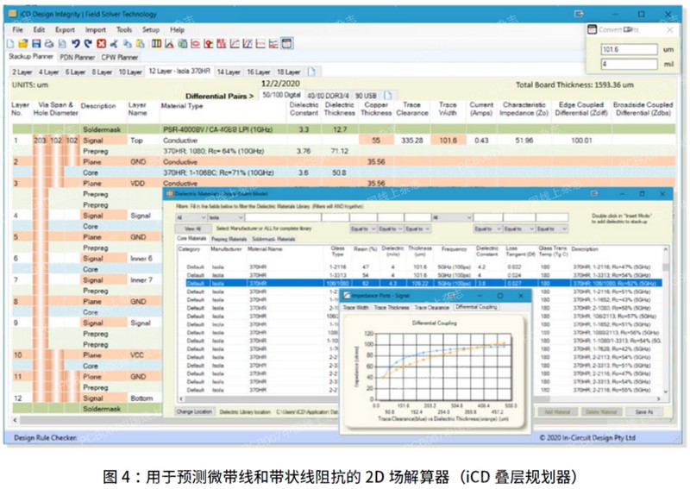Open the third 'Equal to' comparison dropdown
The image size is (690, 489).
[x=417, y=229]
